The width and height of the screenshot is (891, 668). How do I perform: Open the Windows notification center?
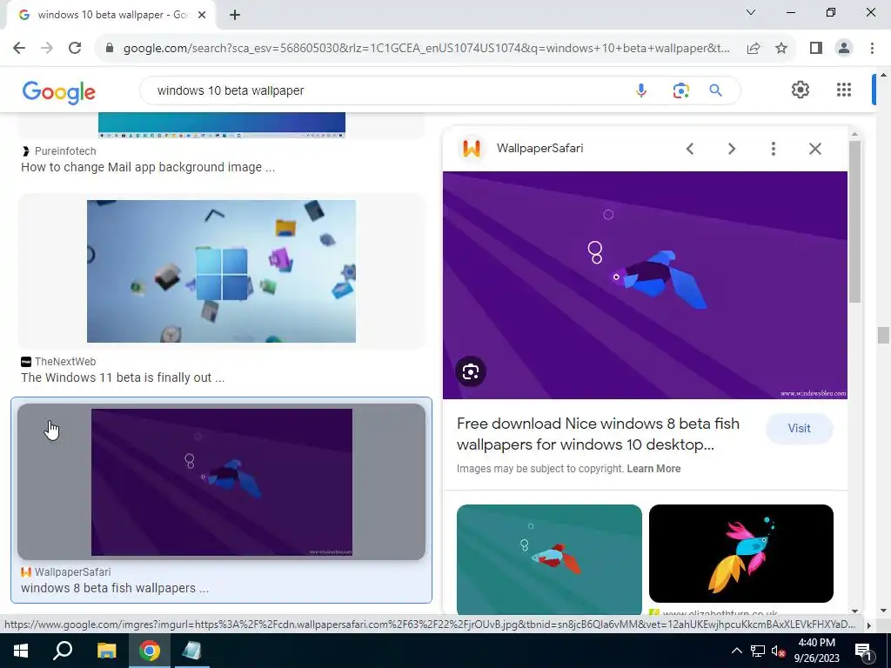(x=864, y=651)
